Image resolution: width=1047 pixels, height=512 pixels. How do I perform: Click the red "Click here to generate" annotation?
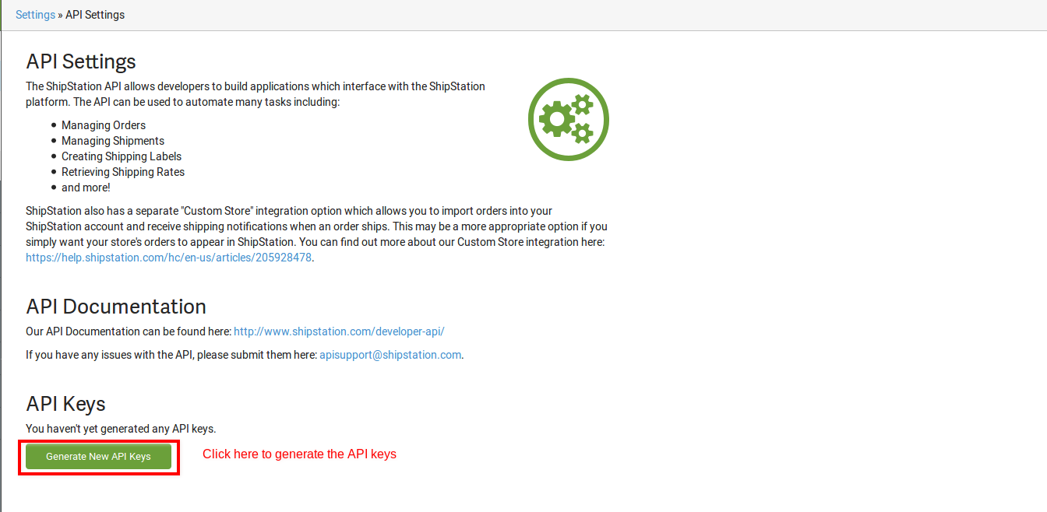(x=299, y=454)
